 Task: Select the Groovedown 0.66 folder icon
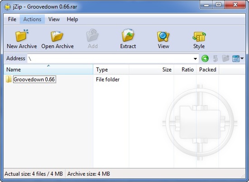coord(9,79)
